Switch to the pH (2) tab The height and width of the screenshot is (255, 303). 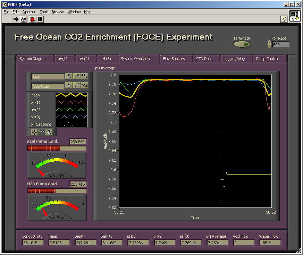click(86, 59)
